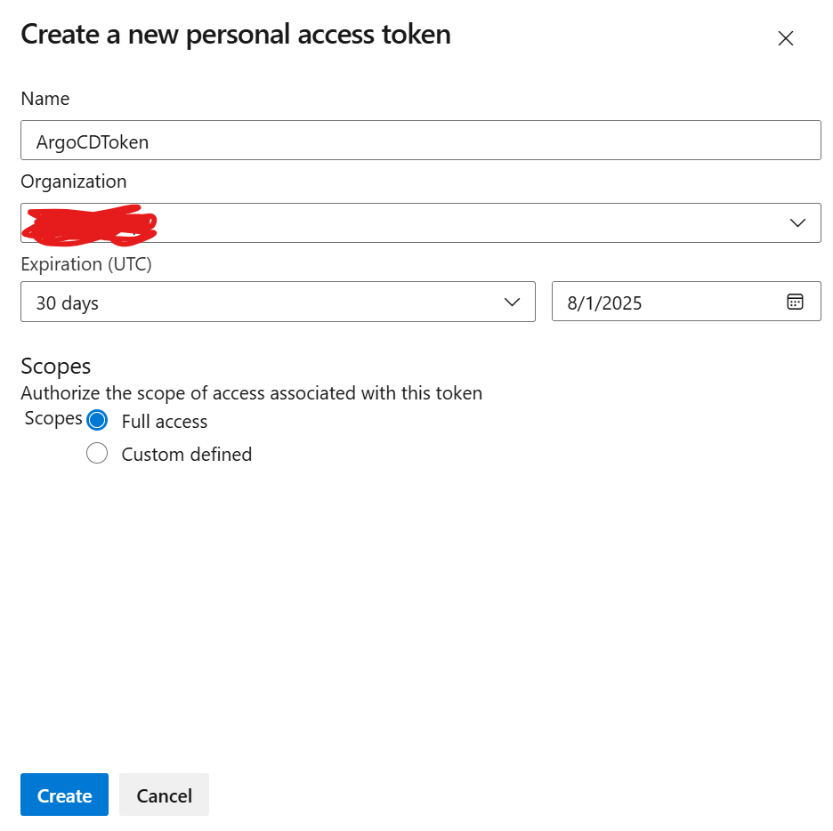Viewport: 833px width, 831px height.
Task: Click the Create button
Action: point(64,795)
